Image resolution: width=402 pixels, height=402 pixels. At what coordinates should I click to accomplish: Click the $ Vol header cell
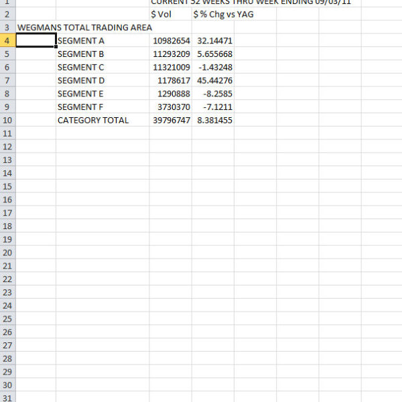click(170, 14)
